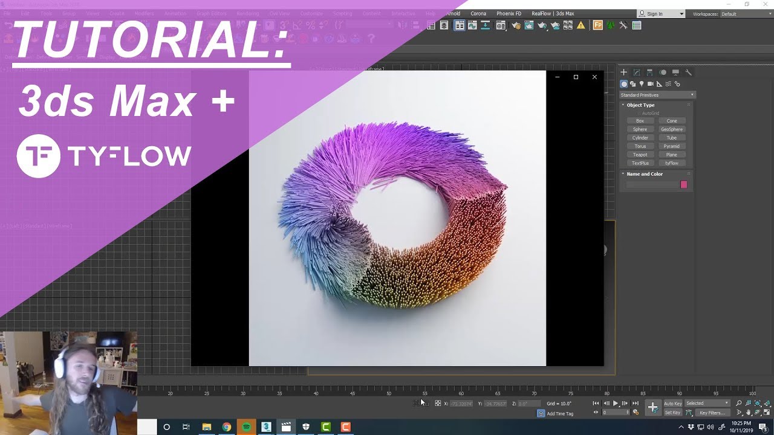Open the Key Filters dialog
774x435 pixels.
pyautogui.click(x=713, y=413)
